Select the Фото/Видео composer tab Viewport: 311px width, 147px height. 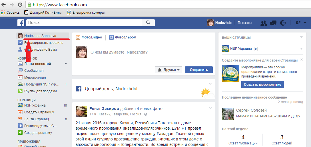[x=89, y=37]
